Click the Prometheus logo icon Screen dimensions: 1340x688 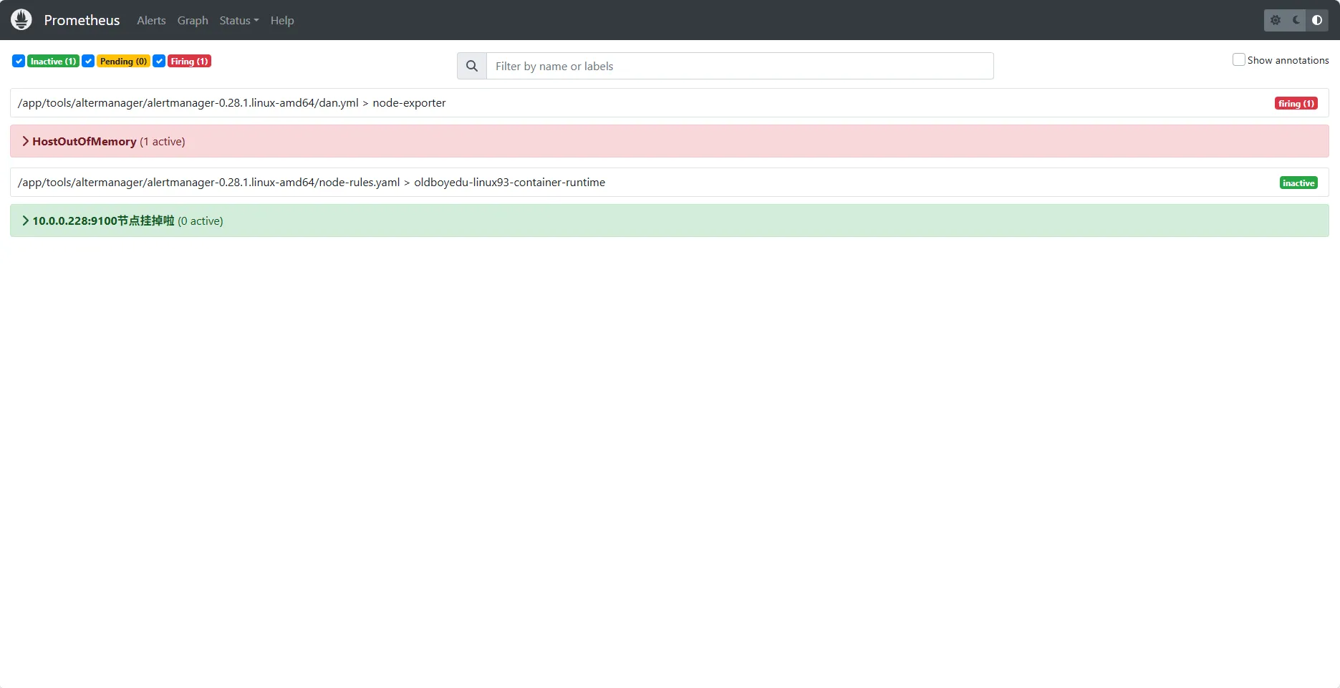(x=21, y=19)
